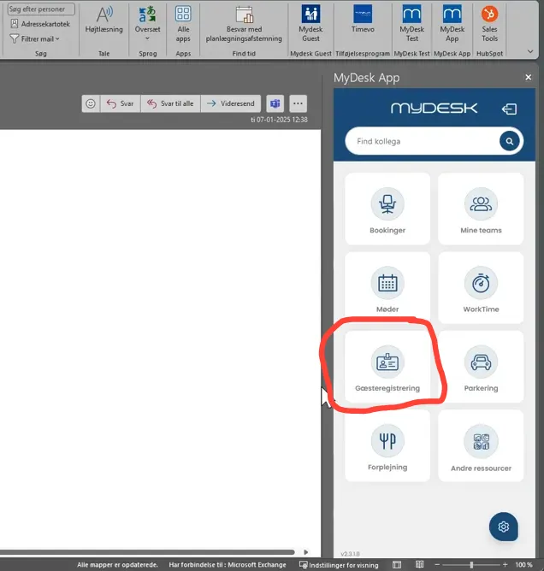Open Andre ressourcer tile
The height and width of the screenshot is (571, 544).
[481, 445]
